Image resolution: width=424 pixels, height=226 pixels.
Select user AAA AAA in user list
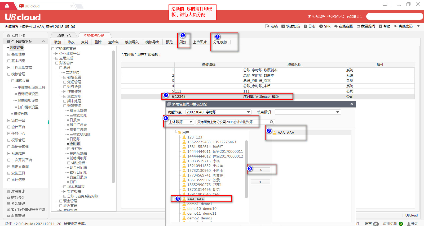point(196,199)
